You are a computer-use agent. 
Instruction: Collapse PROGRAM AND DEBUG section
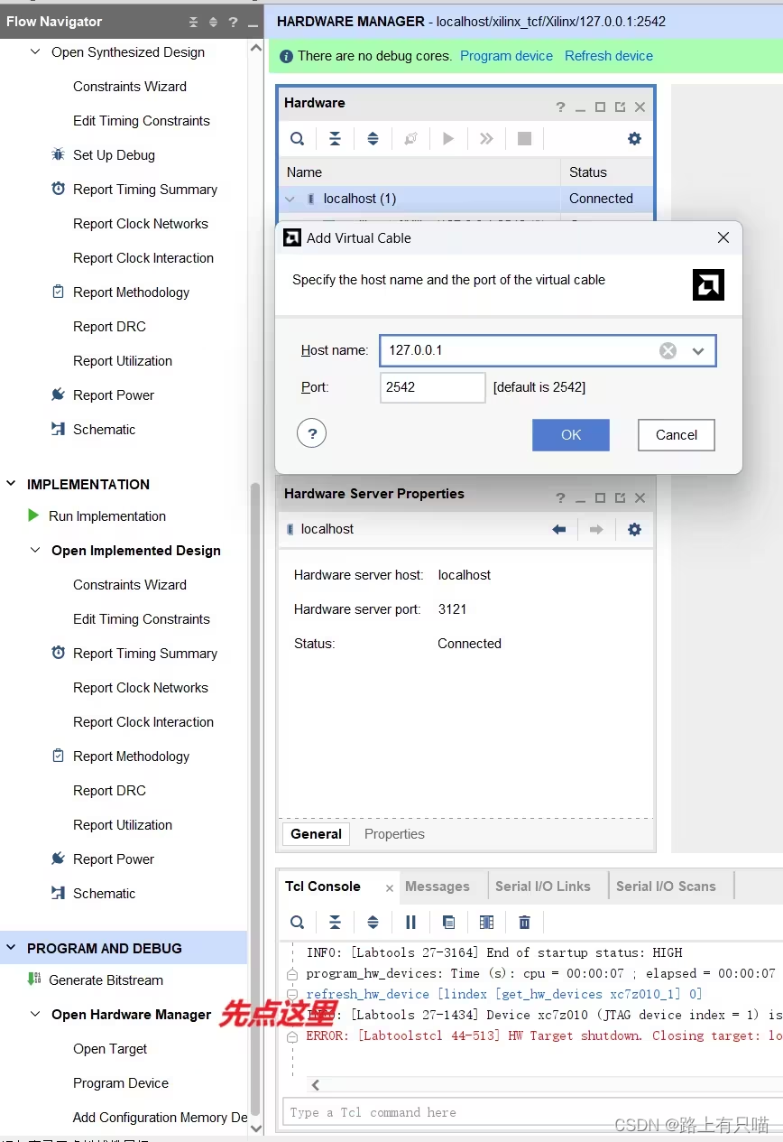[x=12, y=948]
